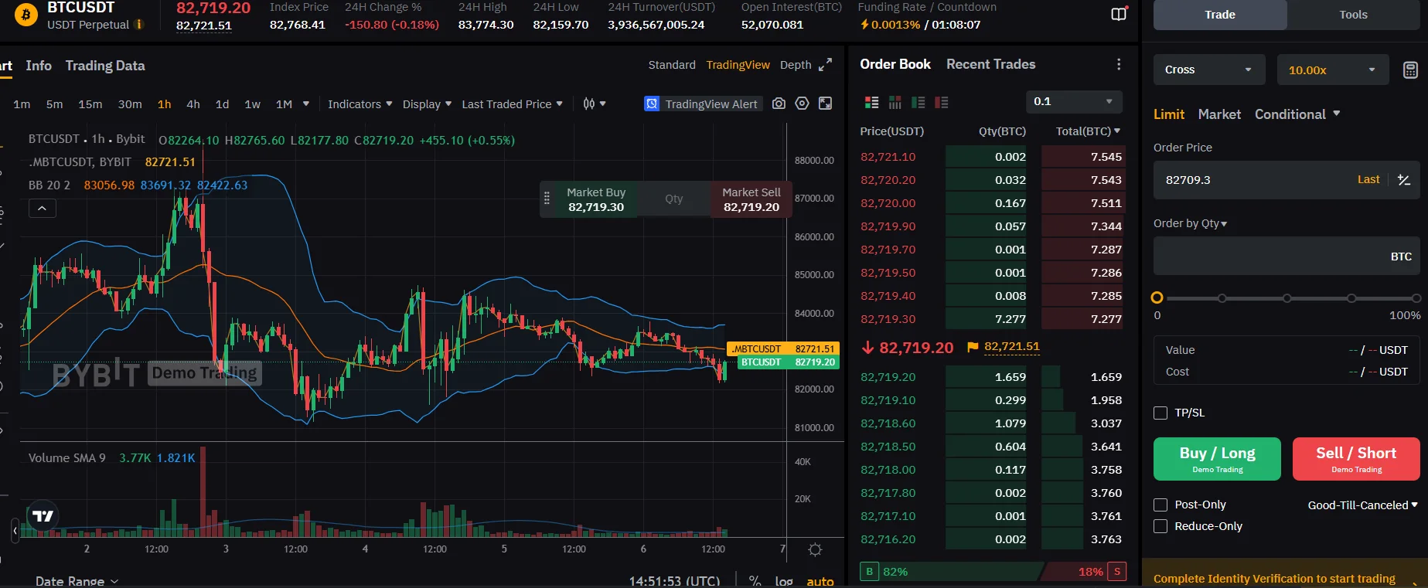Open the Order by Qty dropdown
This screenshot has height=588, width=1428.
coord(1191,223)
